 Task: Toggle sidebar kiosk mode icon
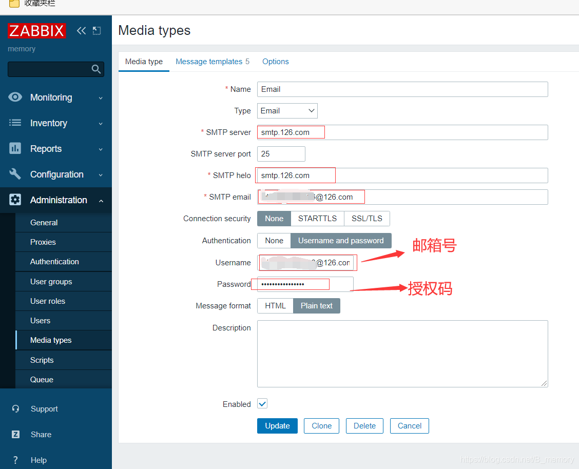(x=96, y=31)
